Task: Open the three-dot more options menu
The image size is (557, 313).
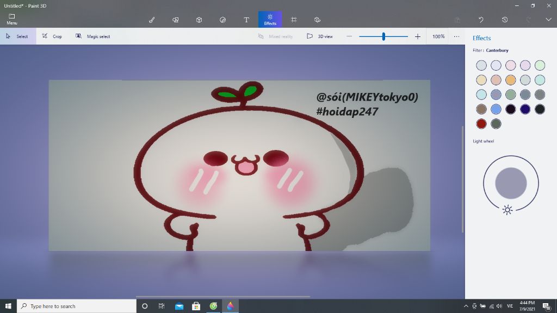Action: (457, 36)
